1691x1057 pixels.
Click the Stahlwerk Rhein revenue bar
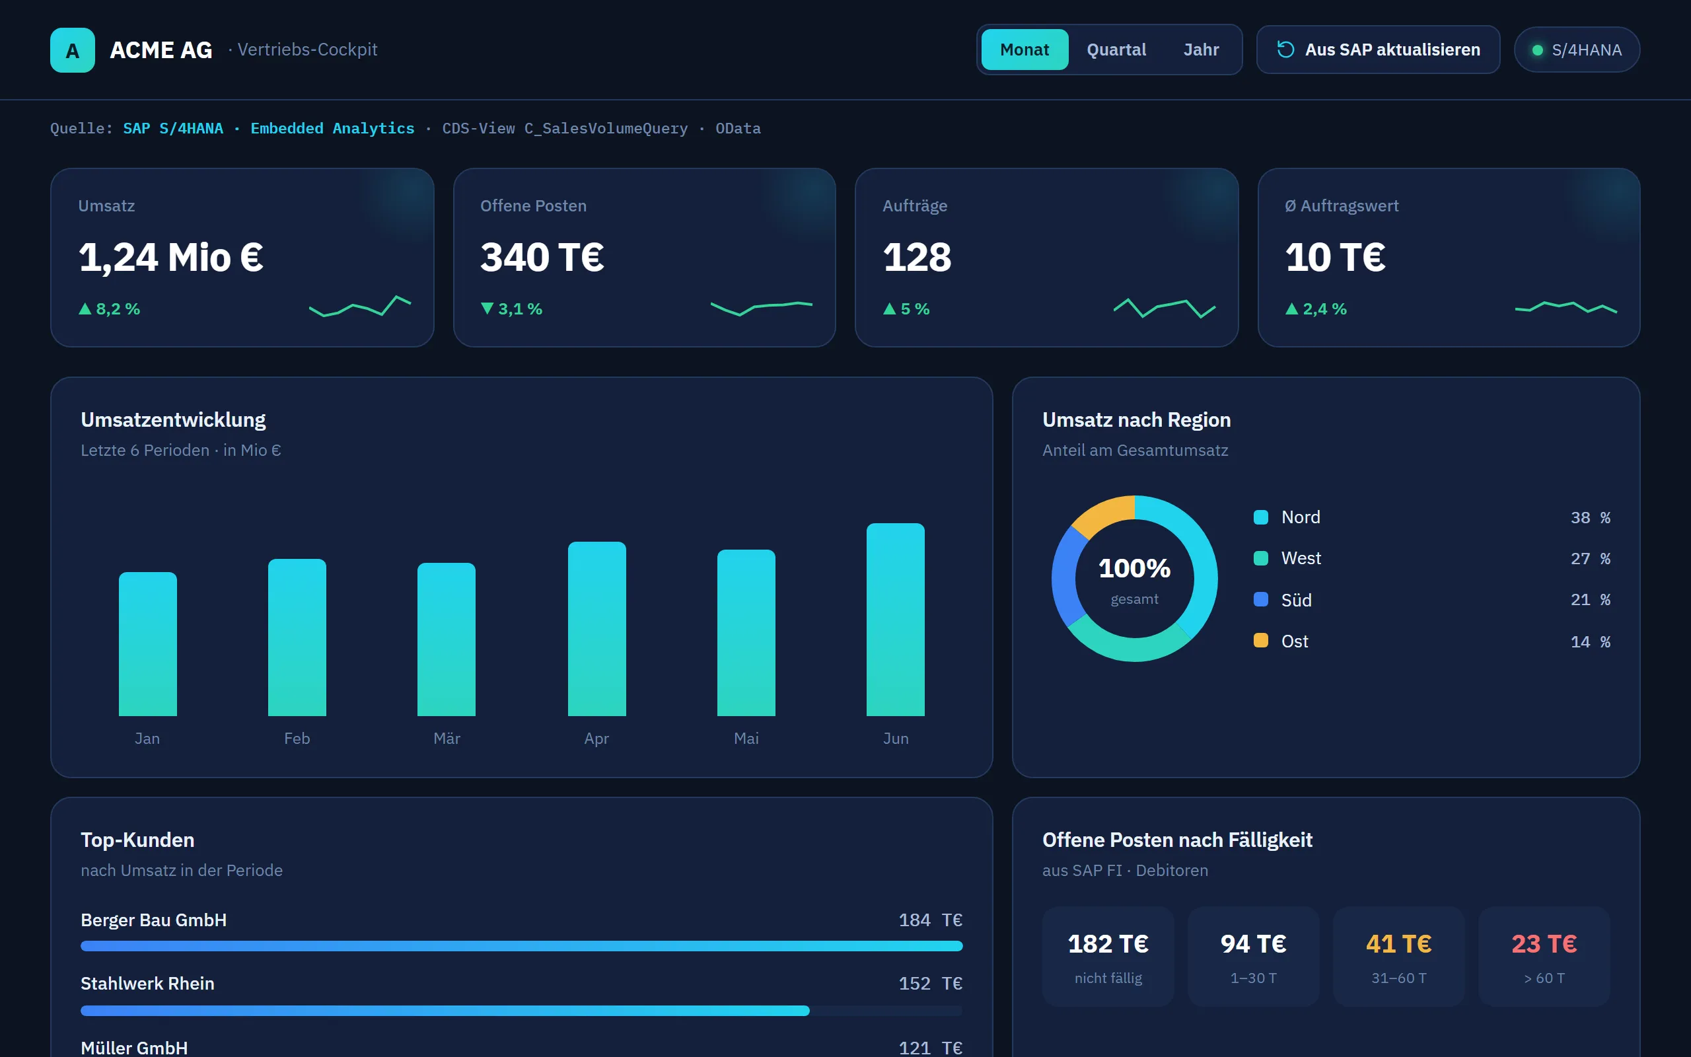click(x=445, y=1010)
